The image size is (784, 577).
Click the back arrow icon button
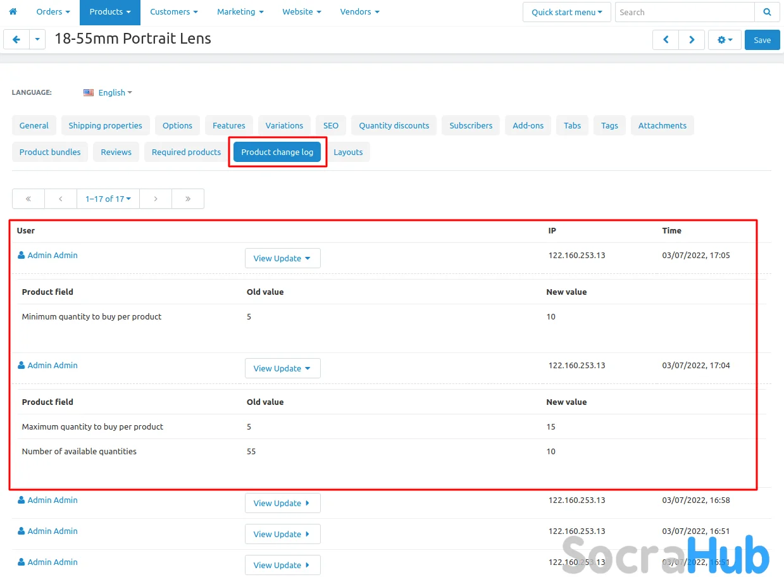coord(16,39)
